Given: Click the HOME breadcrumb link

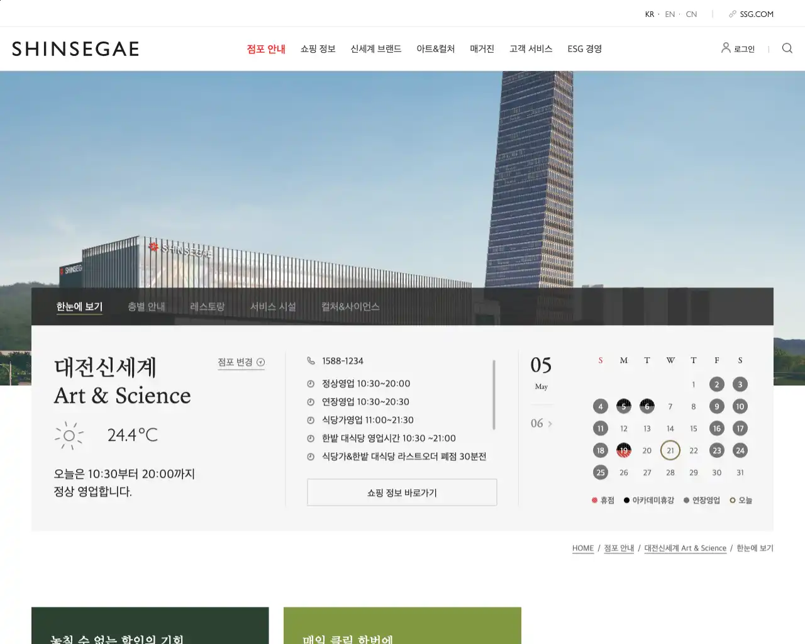Looking at the screenshot, I should click(x=582, y=548).
